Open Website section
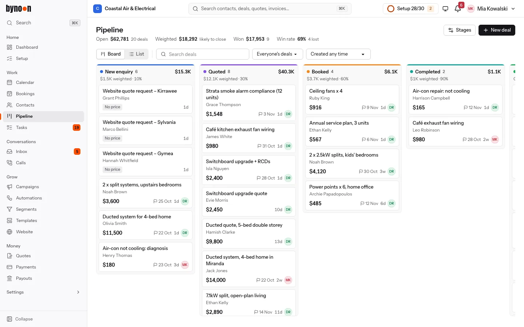This screenshot has height=327, width=524. pos(44,232)
